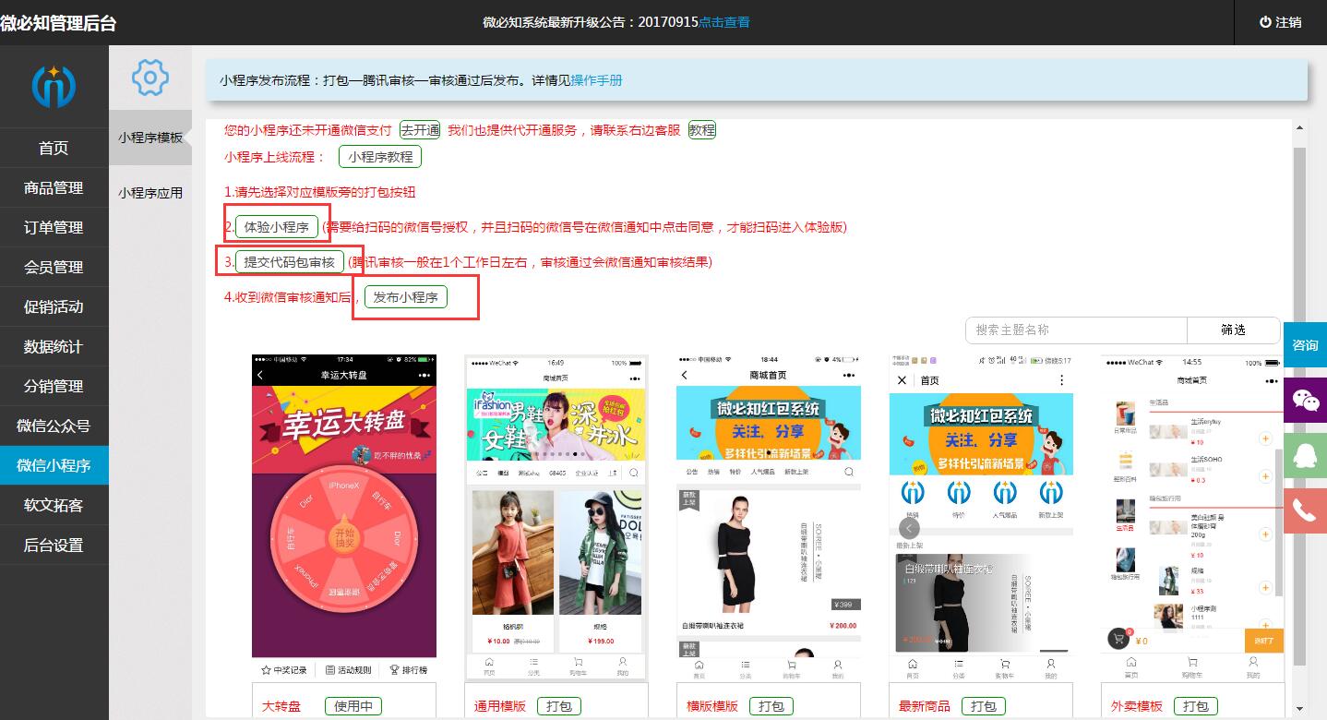Click the 搜索主题名称 search field
Image resolution: width=1327 pixels, height=720 pixels.
(1076, 330)
